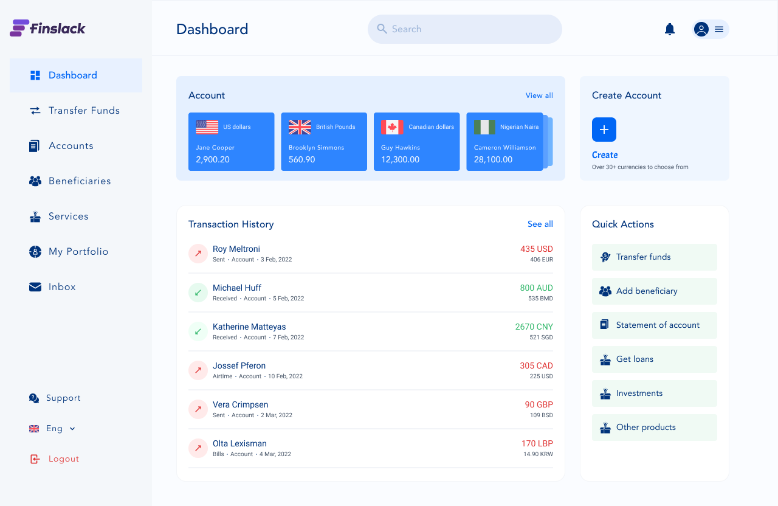Click the hamburger menu icon near the avatar
This screenshot has height=506, width=778.
click(x=719, y=29)
